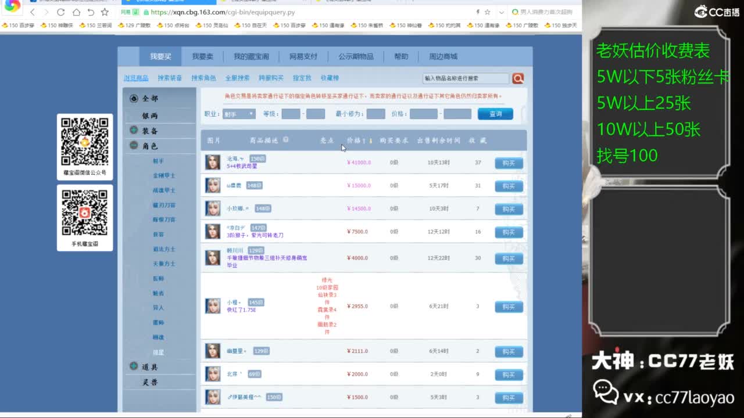The image size is (744, 418).
Task: Click the item name search field
Action: coord(466,78)
